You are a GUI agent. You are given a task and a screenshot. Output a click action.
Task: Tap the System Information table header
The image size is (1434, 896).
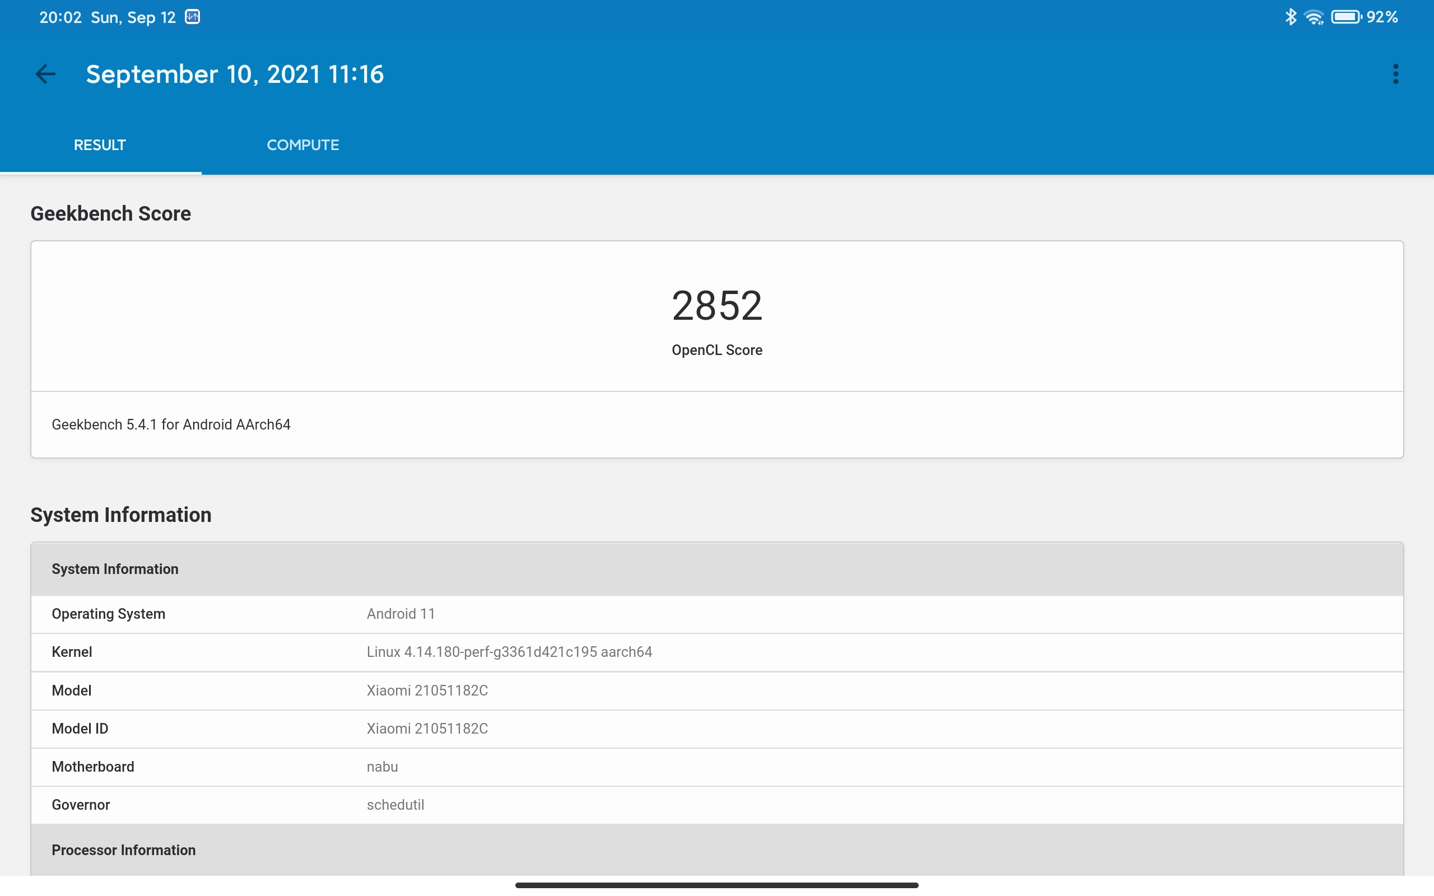point(115,569)
